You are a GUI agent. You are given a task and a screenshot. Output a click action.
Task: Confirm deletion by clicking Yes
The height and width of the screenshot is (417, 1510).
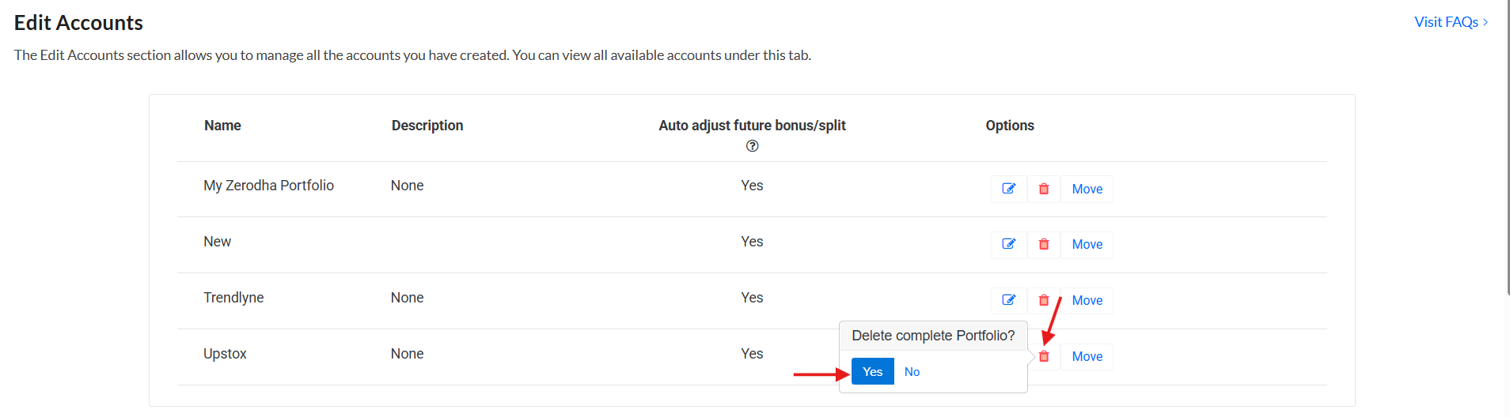tap(872, 371)
